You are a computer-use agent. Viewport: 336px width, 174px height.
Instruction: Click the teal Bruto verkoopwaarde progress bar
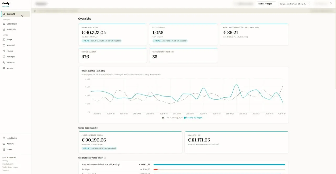[219, 165]
